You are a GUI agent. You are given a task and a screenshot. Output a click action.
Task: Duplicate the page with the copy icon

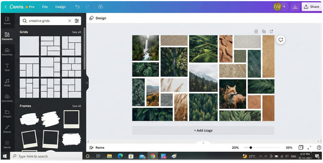pos(264,31)
